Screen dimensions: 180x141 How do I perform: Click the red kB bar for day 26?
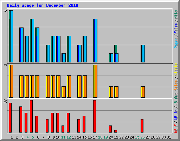(142, 126)
